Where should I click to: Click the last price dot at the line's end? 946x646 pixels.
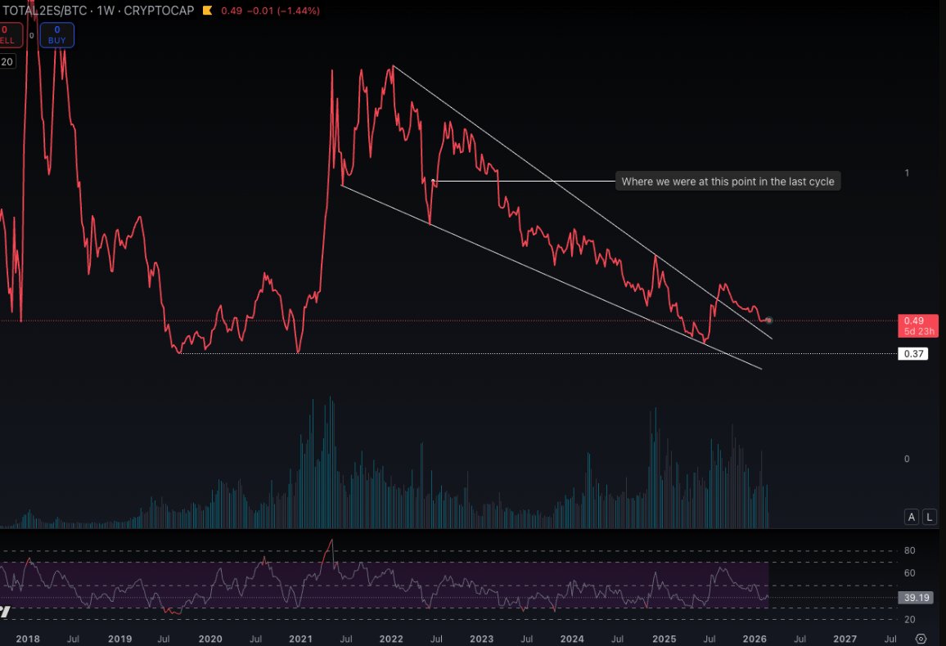coord(768,320)
